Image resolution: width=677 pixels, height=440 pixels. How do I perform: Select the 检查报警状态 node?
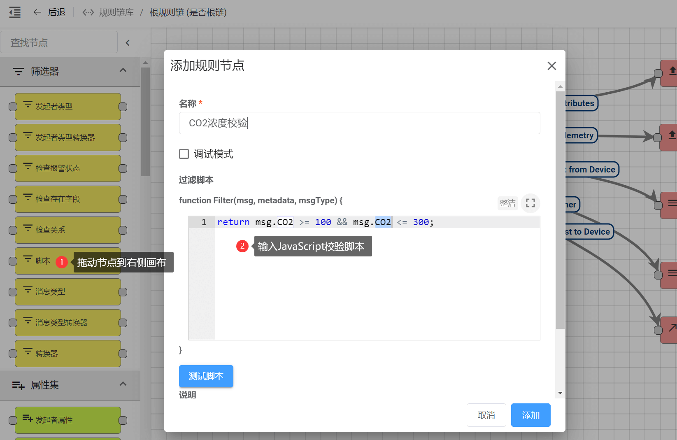pyautogui.click(x=68, y=168)
